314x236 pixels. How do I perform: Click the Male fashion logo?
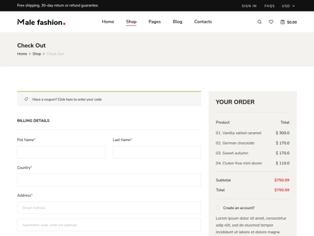point(41,22)
